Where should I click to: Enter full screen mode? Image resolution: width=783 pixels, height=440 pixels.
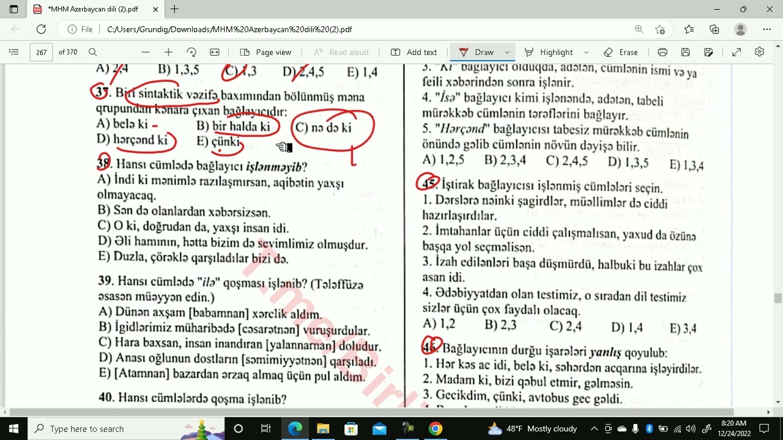tap(737, 52)
